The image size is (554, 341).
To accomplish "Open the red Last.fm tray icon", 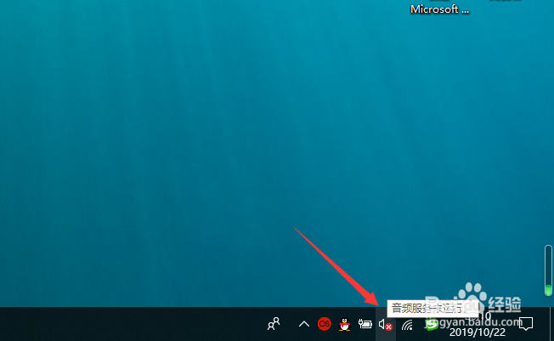I will click(325, 324).
